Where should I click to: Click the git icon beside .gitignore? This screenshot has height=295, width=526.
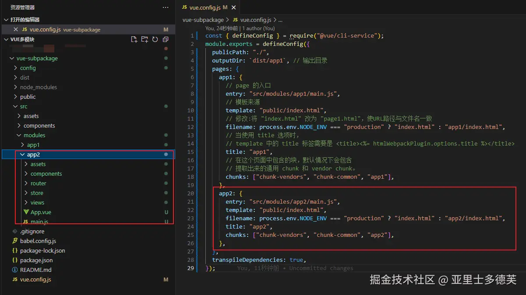(15, 231)
